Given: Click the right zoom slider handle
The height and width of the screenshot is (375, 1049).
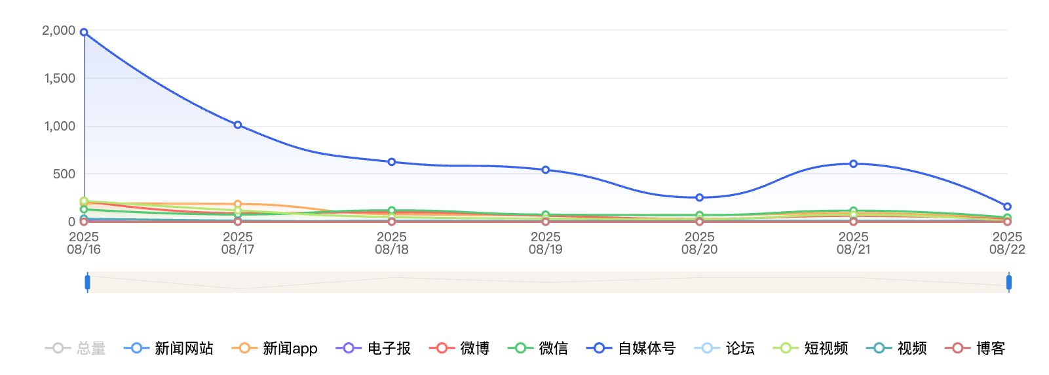Looking at the screenshot, I should [1008, 283].
